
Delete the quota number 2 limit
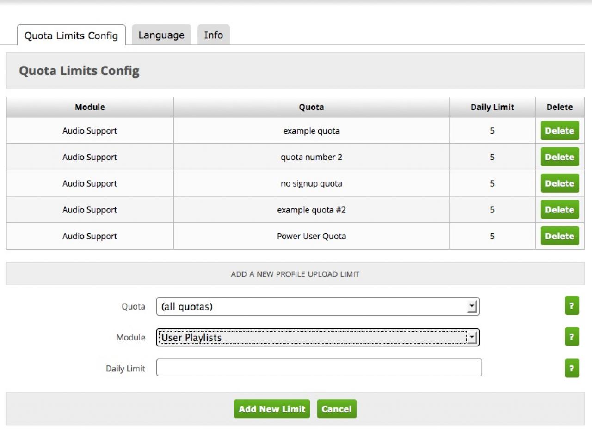click(x=559, y=157)
